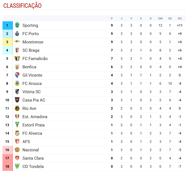
Task: Click the Rio Ave crest icon
Action: 17,108
